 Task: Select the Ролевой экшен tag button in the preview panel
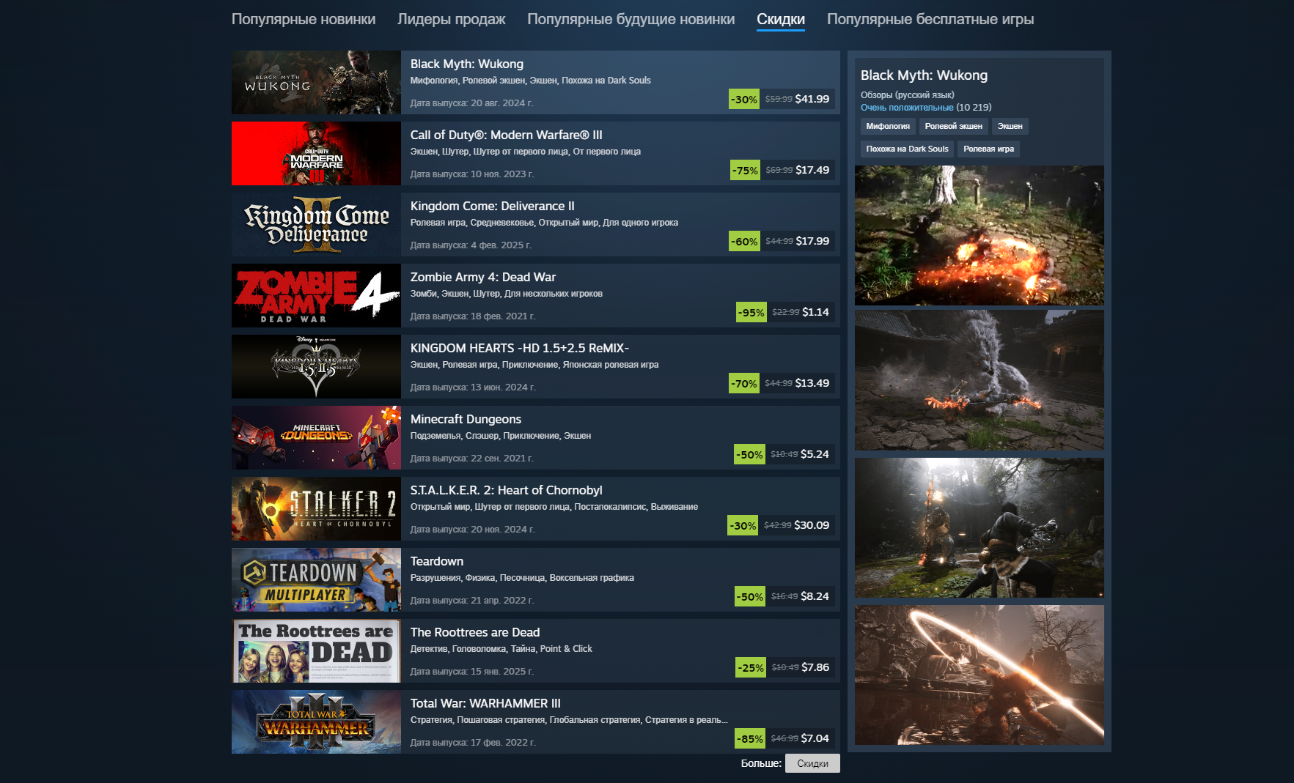(x=954, y=127)
